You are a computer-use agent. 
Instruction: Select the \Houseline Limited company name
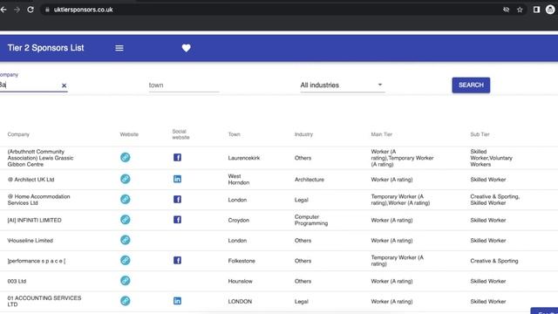(31, 241)
